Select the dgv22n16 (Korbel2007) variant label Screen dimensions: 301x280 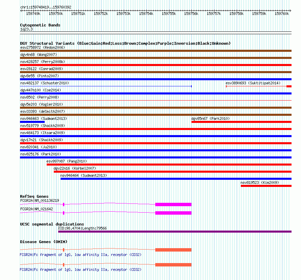point(75,168)
